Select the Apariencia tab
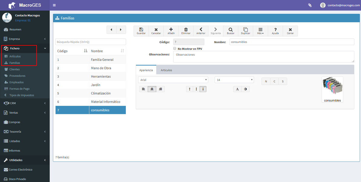Screen dimensions: 361x182 (146, 70)
